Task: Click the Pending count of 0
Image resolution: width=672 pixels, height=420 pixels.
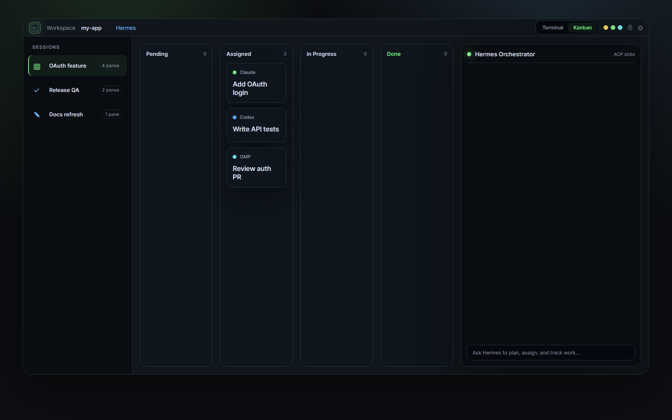Action: (x=205, y=54)
